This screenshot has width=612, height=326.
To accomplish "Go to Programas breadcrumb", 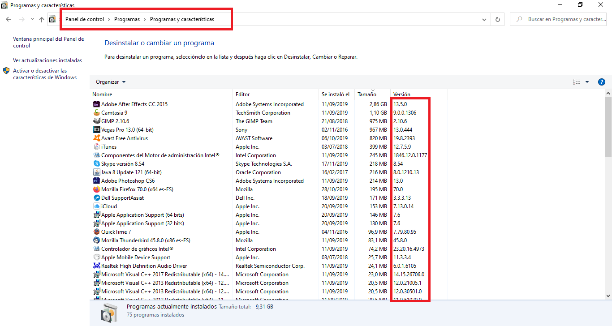I will pos(127,19).
